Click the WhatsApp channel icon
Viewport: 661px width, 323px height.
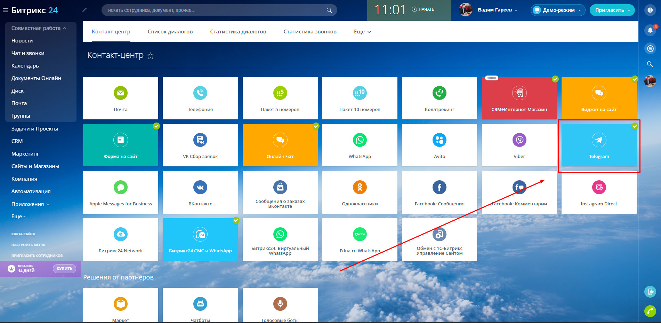click(x=360, y=140)
